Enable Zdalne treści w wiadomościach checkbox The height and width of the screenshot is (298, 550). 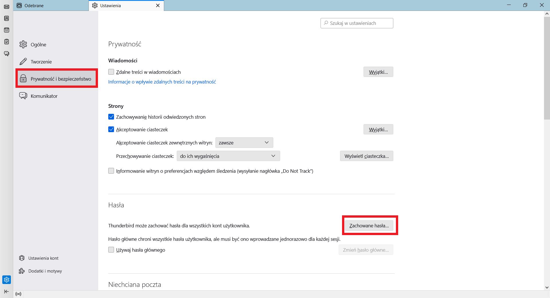pyautogui.click(x=111, y=72)
